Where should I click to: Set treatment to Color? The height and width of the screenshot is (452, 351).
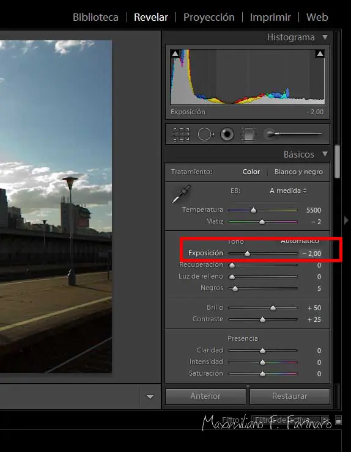click(x=251, y=172)
